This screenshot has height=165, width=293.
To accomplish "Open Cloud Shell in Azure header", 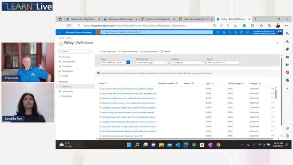I will click(x=218, y=33).
